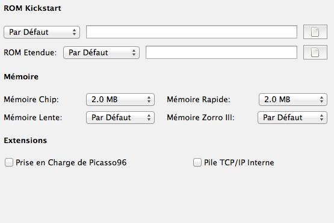Screen dimensions: 334x223
Task: Click the Mémoire section heading
Action: [x=21, y=76]
